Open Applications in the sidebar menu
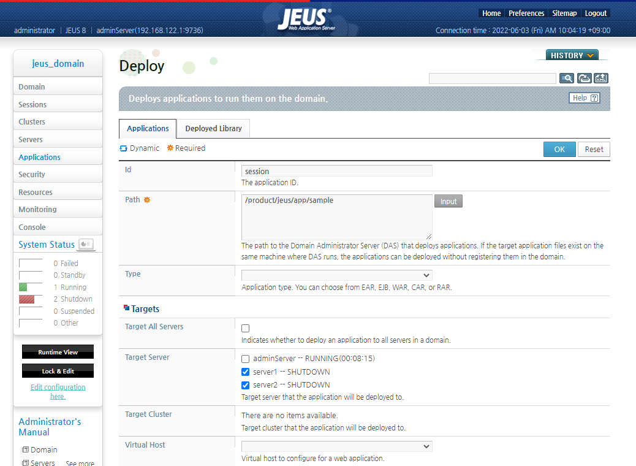 [x=58, y=157]
